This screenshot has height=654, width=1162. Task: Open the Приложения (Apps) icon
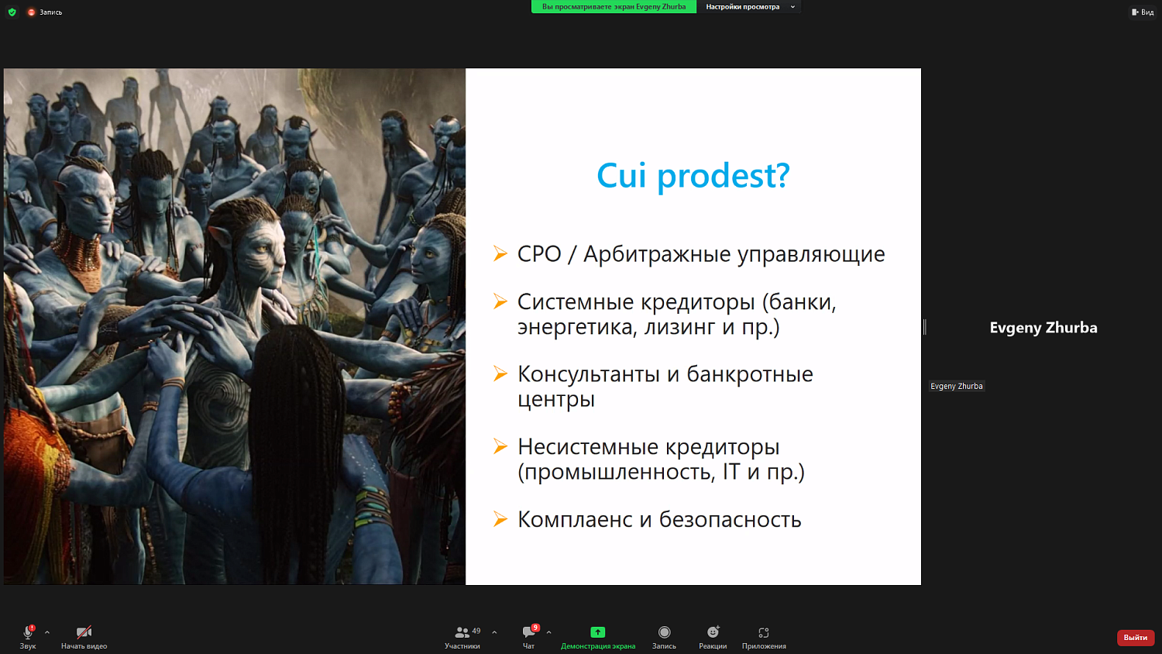(764, 634)
